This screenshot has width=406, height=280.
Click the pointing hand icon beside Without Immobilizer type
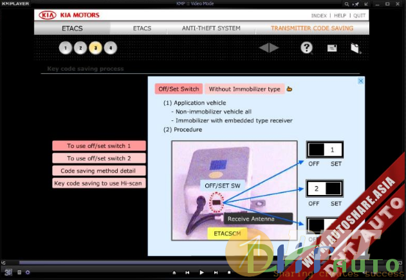(290, 89)
